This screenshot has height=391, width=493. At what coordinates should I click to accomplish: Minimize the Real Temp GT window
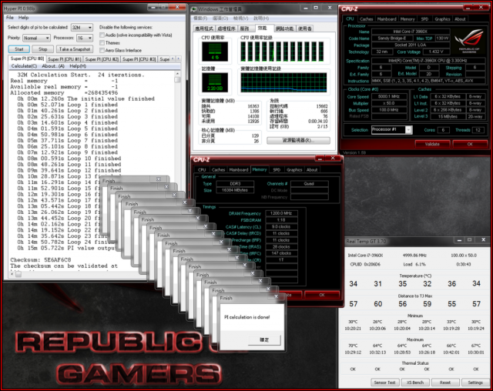point(459,240)
